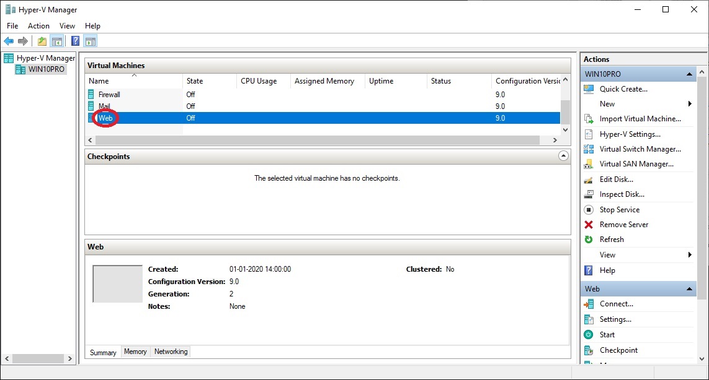Click the up one level folder icon

point(42,41)
